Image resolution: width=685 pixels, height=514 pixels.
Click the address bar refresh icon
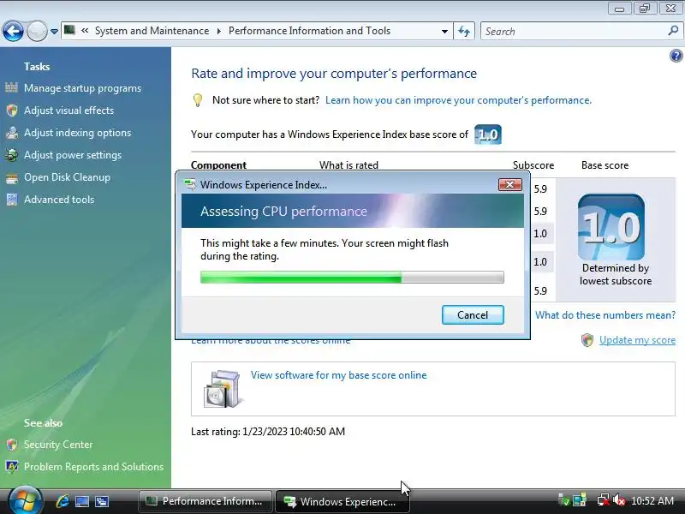(x=464, y=32)
